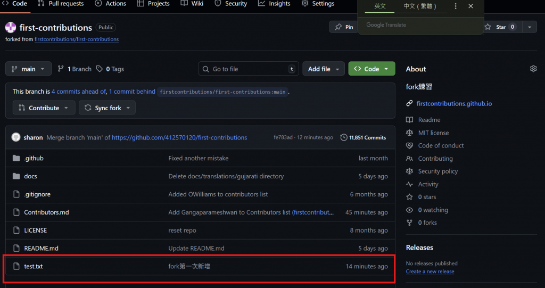Click Create a new release
The width and height of the screenshot is (545, 288).
tap(430, 271)
